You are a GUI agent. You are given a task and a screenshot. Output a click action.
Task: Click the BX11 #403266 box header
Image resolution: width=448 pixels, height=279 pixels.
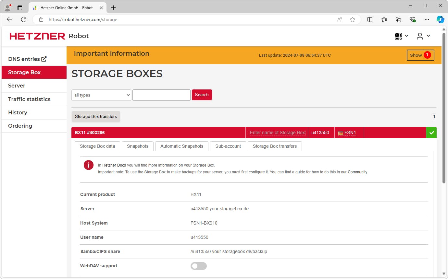158,133
